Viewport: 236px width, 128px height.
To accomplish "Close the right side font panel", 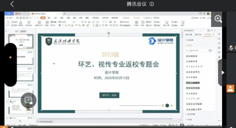I will pos(215,30).
